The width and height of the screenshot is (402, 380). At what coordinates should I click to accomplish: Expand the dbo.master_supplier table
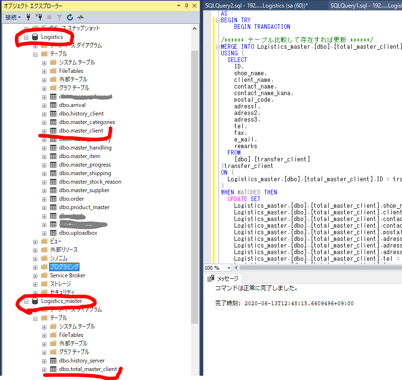point(44,191)
